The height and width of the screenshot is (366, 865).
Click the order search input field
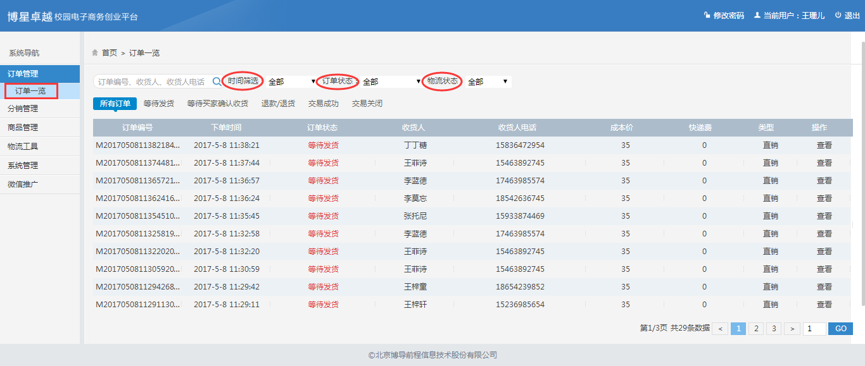click(152, 82)
